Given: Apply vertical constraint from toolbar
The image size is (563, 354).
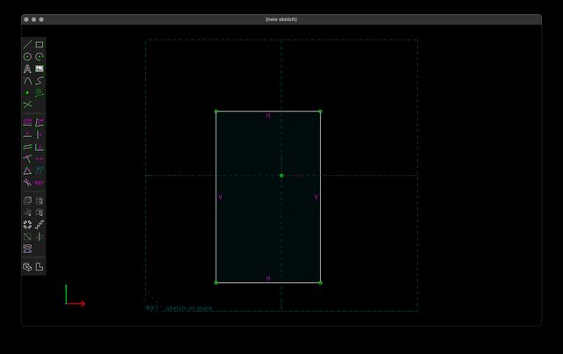Looking at the screenshot, I should click(40, 134).
